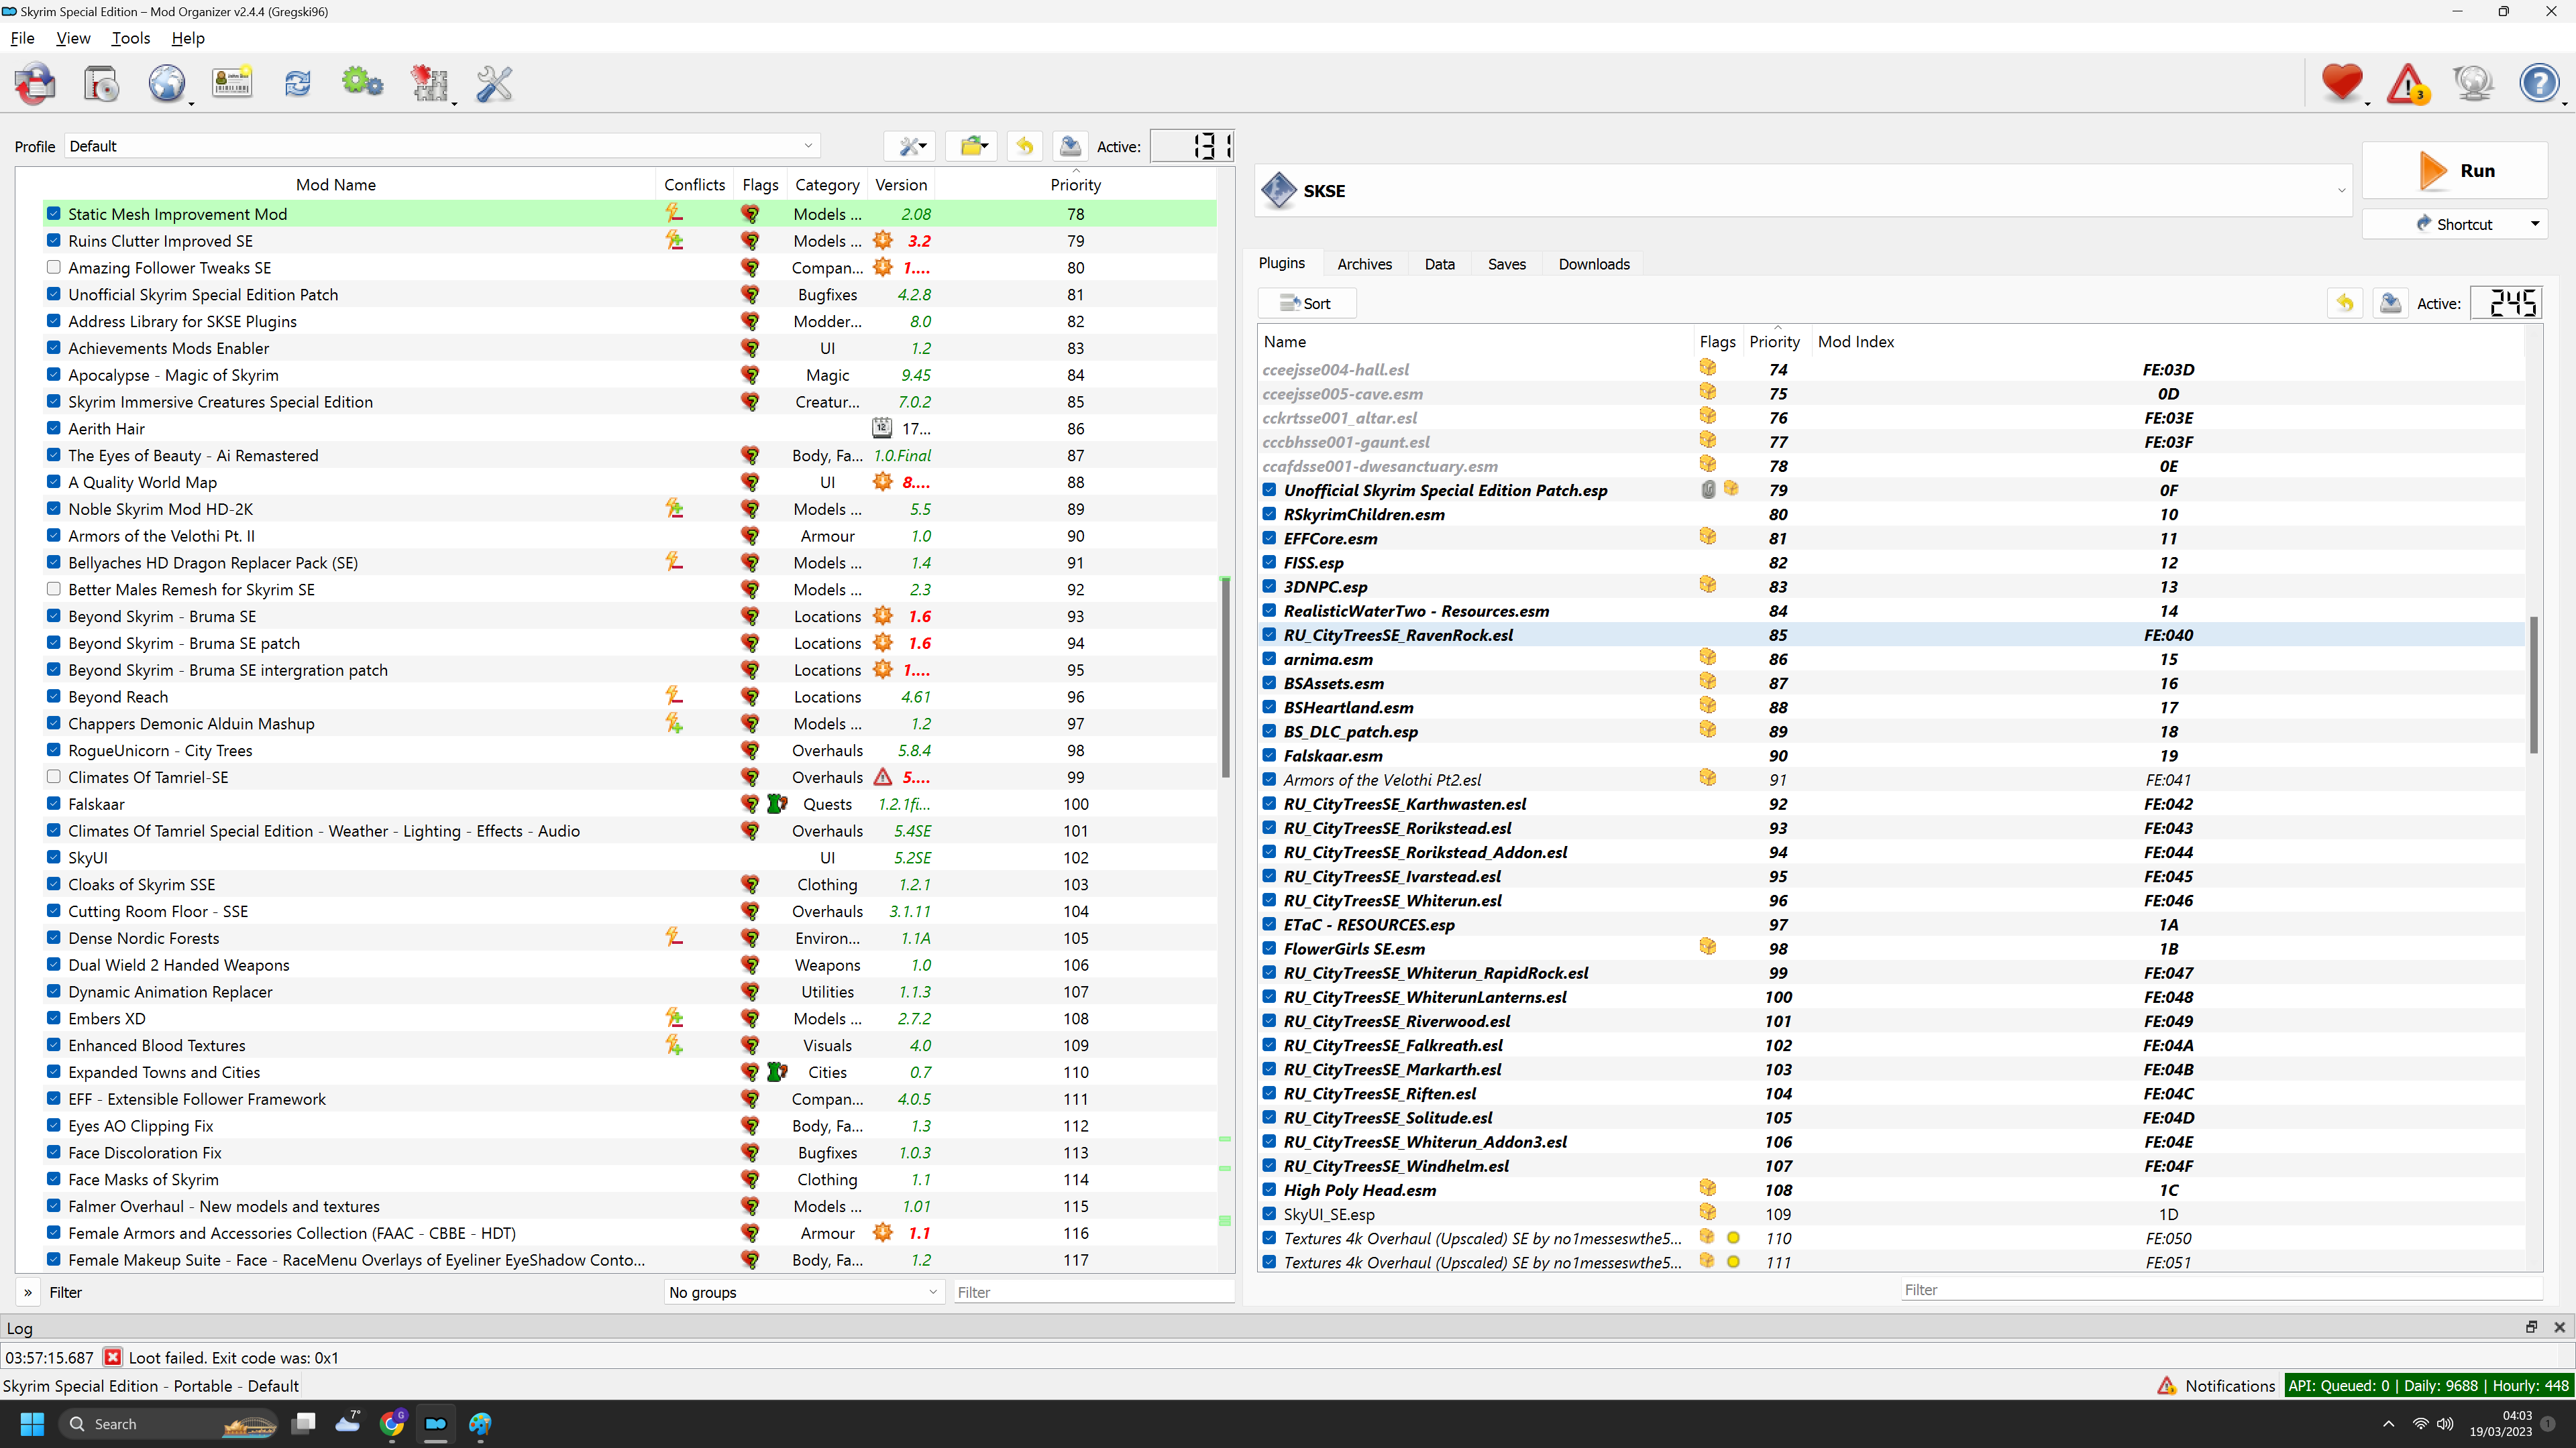Open Google Chrome from the taskbar
Screen dimensions: 2576x1448
(x=392, y=1424)
